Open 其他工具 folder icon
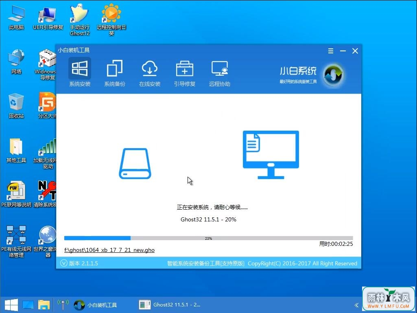Image resolution: width=417 pixels, height=313 pixels. pyautogui.click(x=16, y=150)
